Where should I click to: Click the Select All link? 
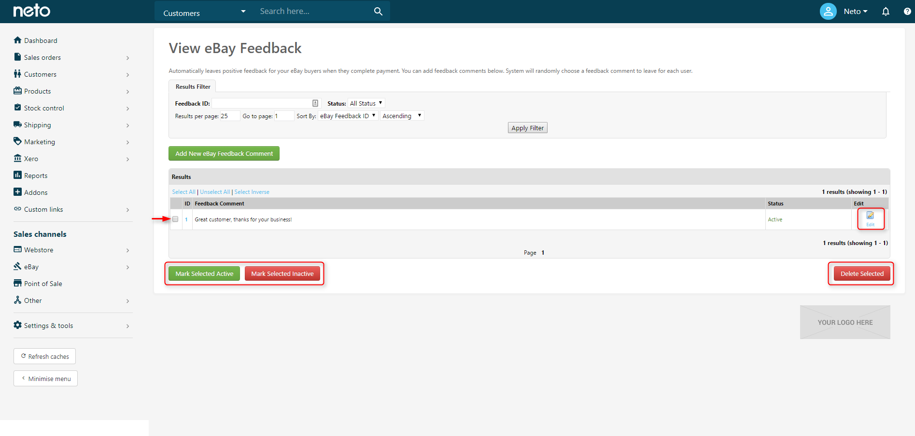coord(183,192)
